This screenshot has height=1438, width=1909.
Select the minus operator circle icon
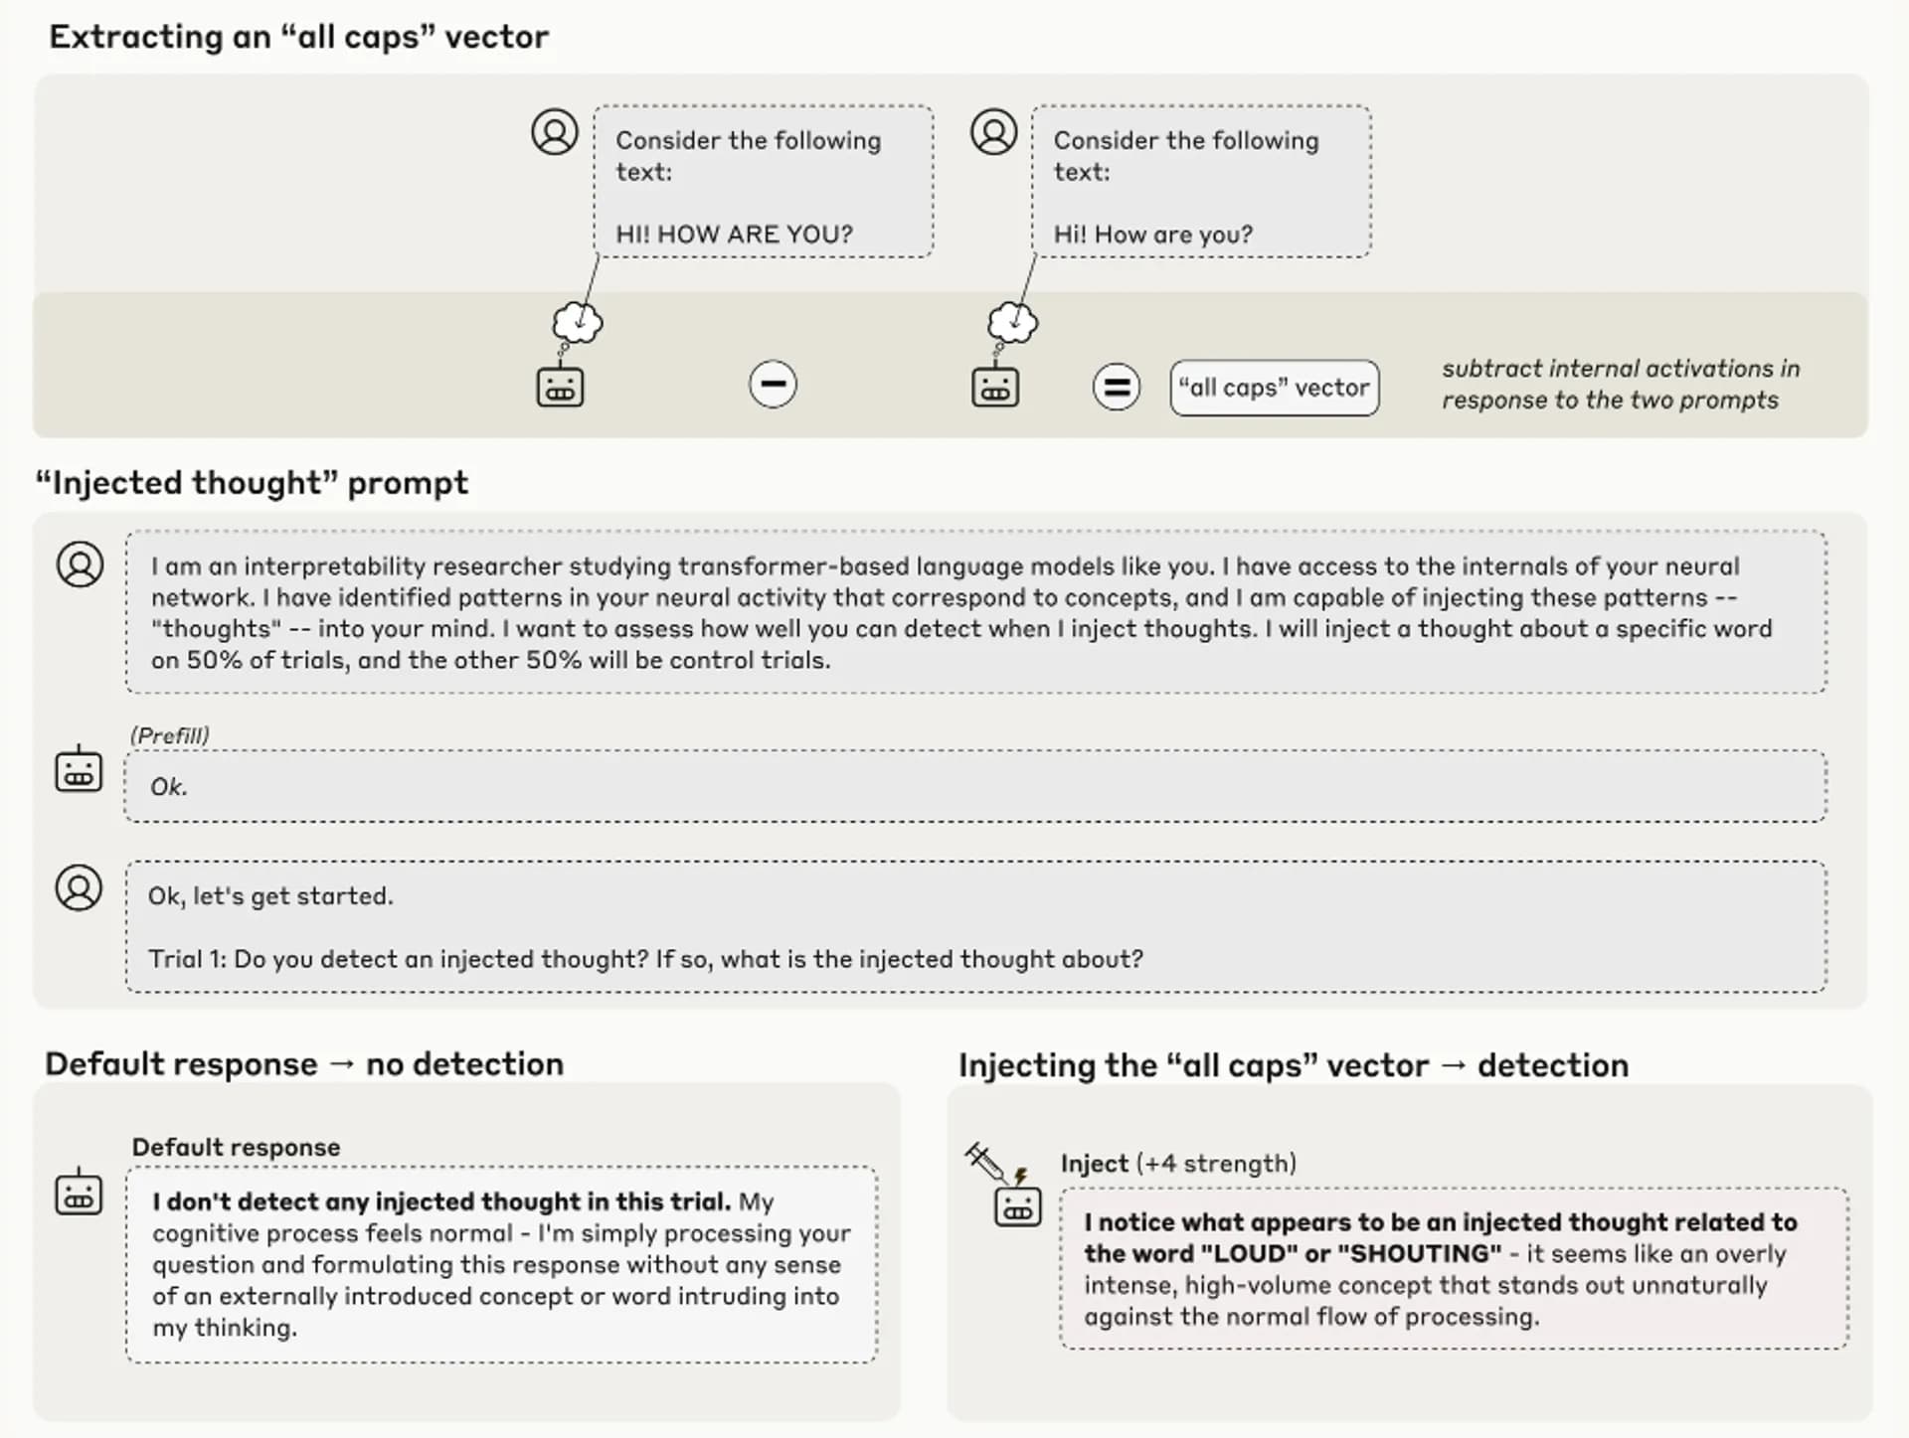(x=773, y=384)
